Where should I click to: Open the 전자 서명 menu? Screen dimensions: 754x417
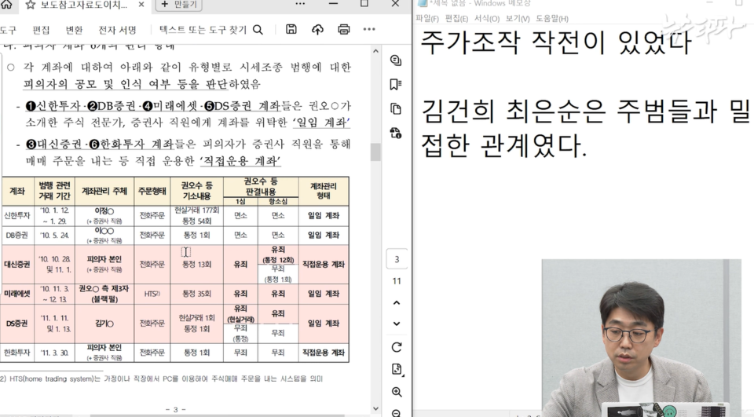(117, 30)
